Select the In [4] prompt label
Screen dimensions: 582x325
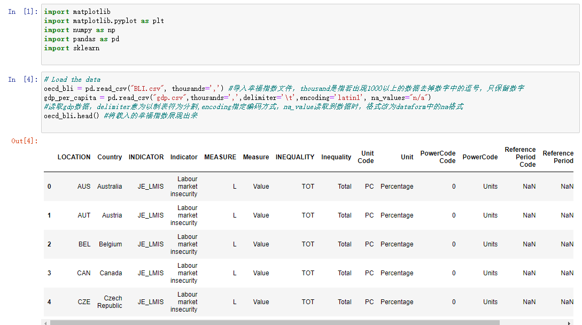click(x=22, y=80)
